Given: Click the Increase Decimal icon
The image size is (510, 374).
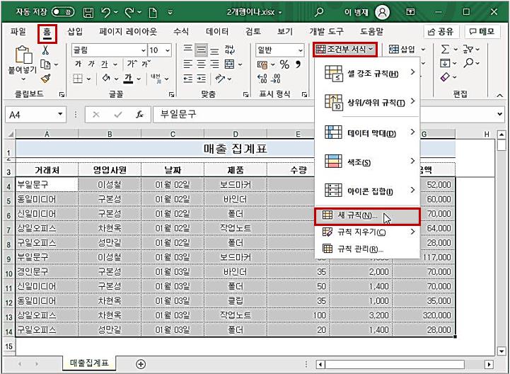Looking at the screenshot, I should 262,79.
